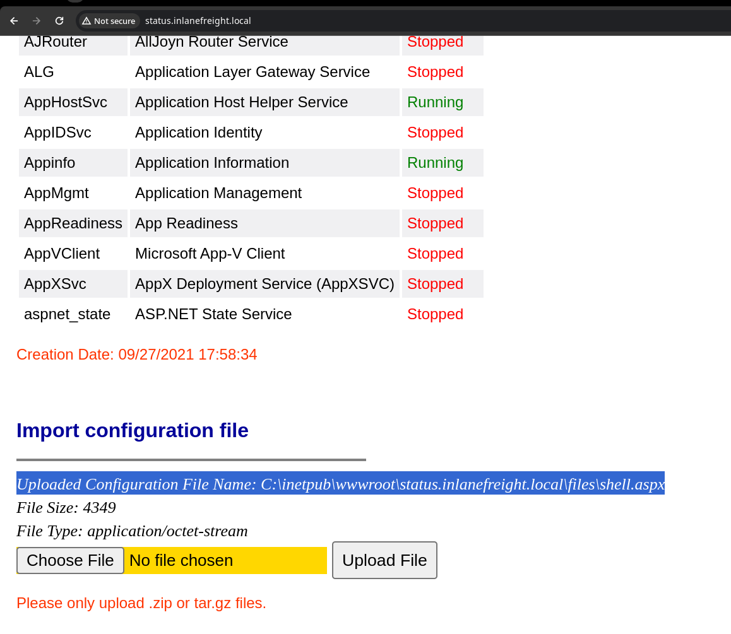Click the Not secure warning badge
This screenshot has width=731, height=634.
pyautogui.click(x=109, y=21)
